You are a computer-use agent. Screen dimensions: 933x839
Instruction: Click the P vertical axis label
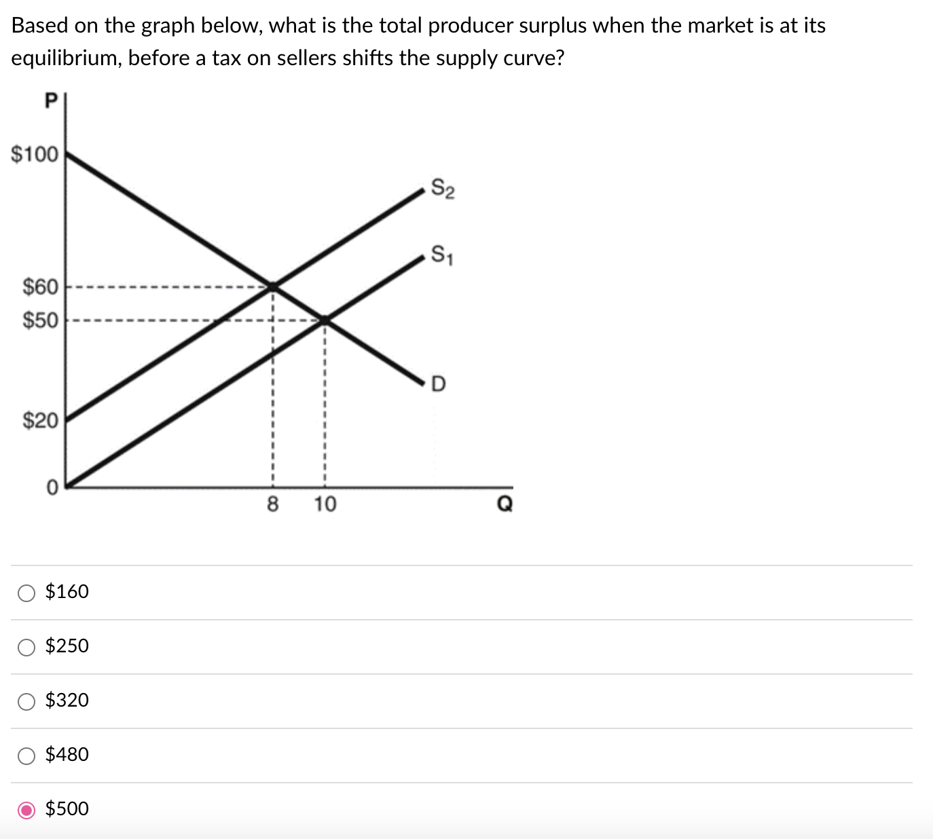pos(50,100)
